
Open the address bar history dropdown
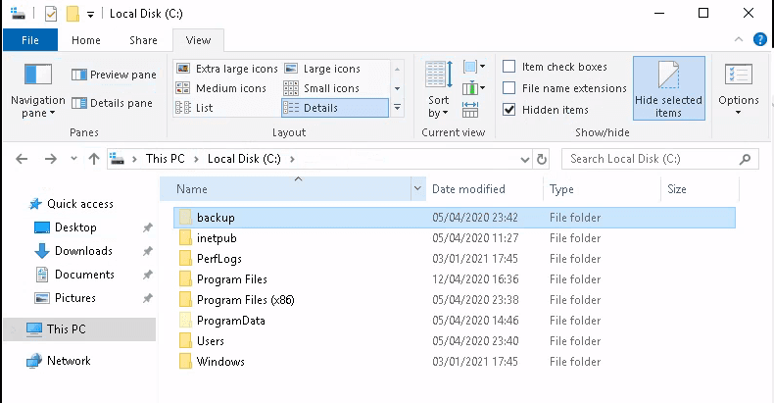(525, 159)
